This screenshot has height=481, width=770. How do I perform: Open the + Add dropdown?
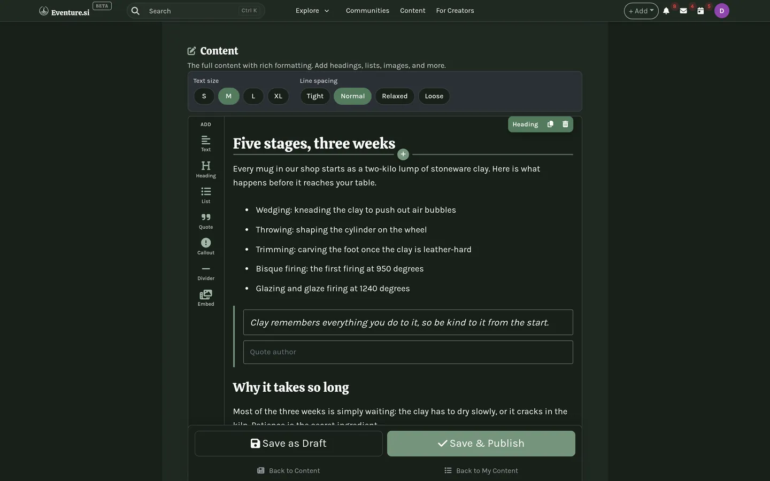[x=641, y=11]
